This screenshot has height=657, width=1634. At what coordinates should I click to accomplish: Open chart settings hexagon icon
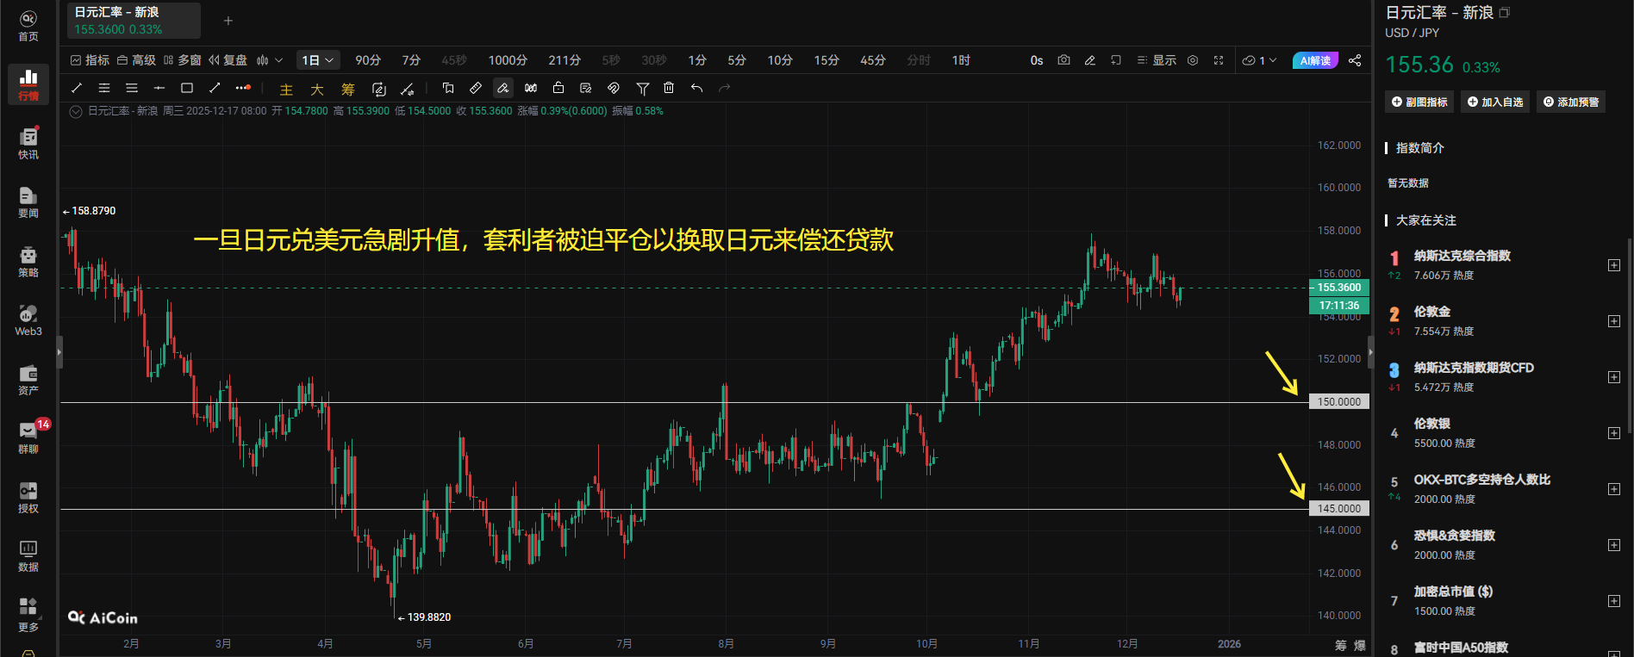1193,60
